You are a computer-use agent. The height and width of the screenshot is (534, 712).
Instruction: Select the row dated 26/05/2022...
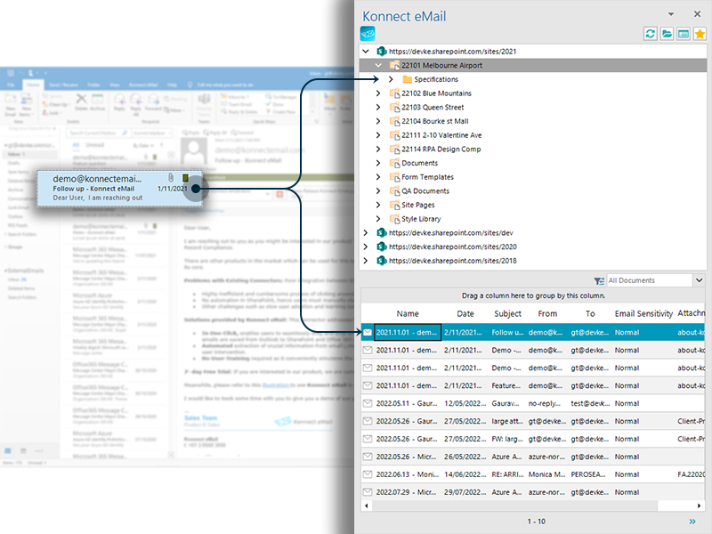pyautogui.click(x=533, y=457)
